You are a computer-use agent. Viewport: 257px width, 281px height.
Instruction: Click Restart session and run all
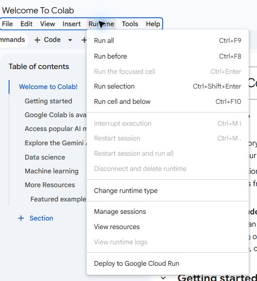(168, 153)
